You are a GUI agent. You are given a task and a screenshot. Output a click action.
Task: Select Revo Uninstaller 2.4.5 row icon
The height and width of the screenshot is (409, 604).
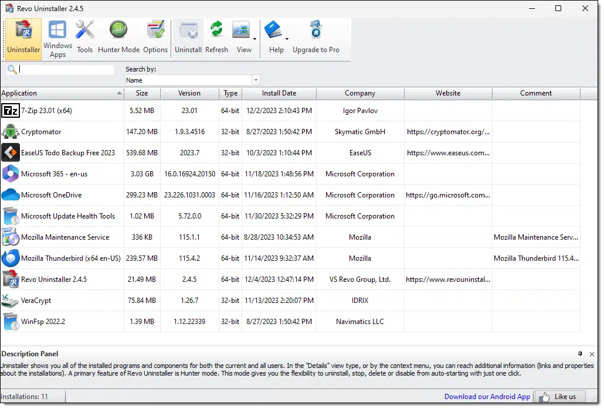11,280
